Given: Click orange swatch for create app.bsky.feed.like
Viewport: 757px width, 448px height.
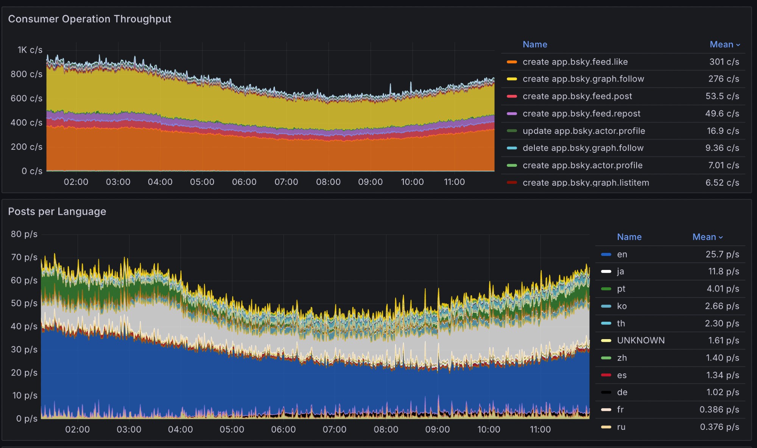Looking at the screenshot, I should 512,62.
